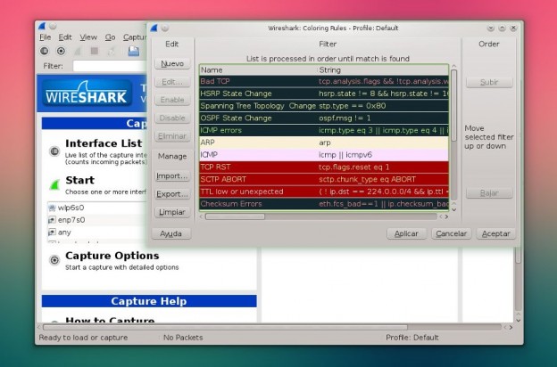
Task: Select the Bad TCP coloring rule
Action: tap(324, 81)
